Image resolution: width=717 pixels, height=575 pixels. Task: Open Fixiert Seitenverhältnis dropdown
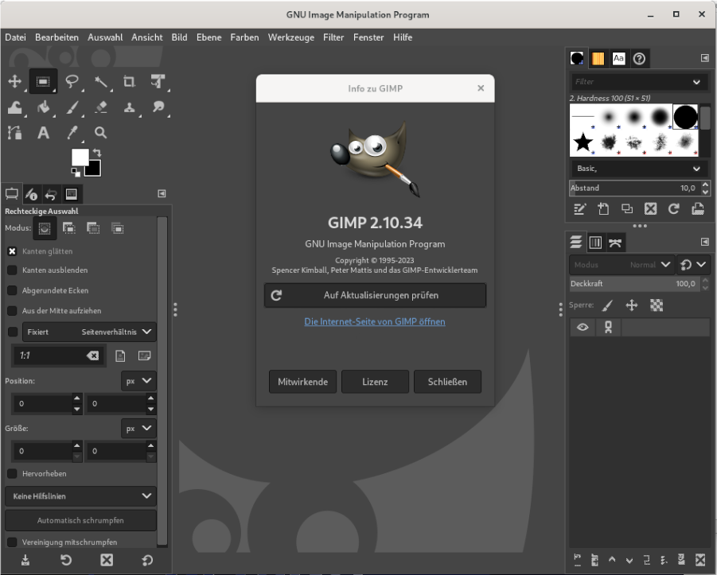pyautogui.click(x=89, y=332)
